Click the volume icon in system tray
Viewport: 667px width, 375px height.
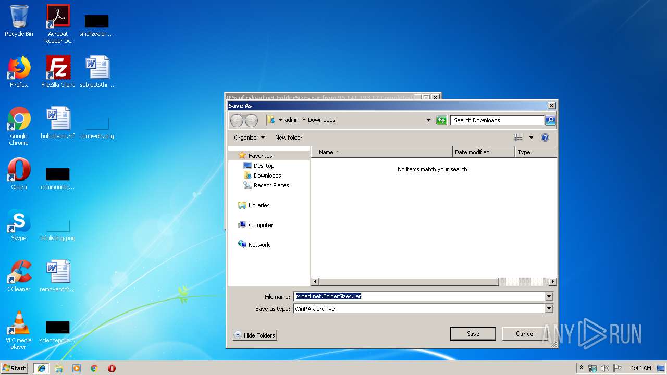point(605,368)
